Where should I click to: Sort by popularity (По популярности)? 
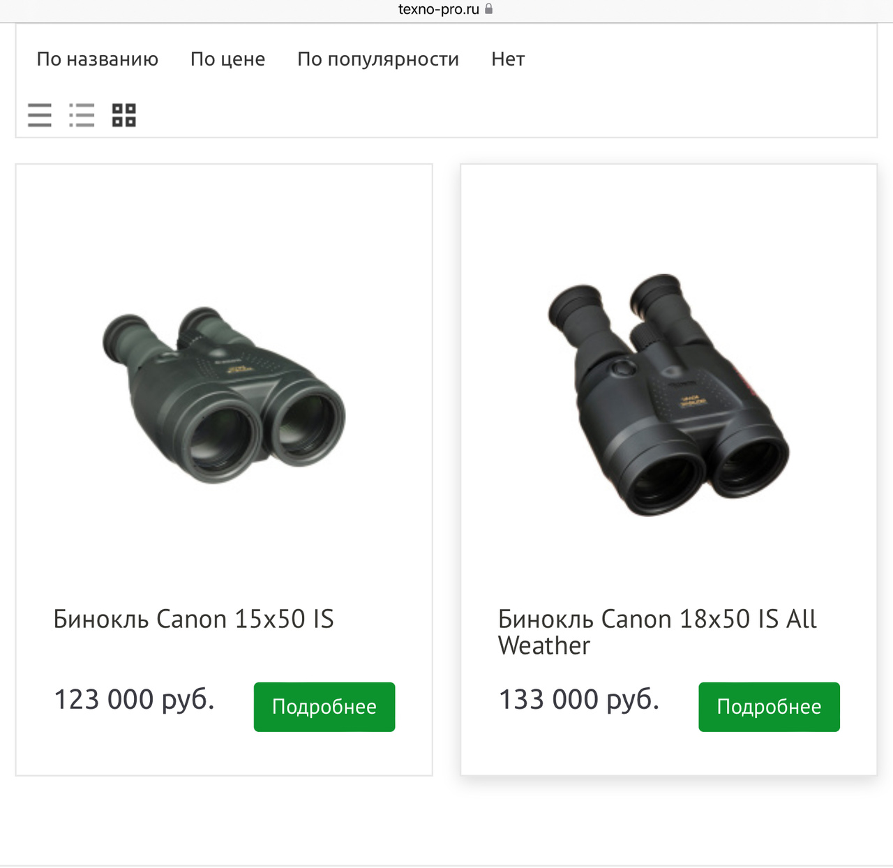[x=378, y=59]
